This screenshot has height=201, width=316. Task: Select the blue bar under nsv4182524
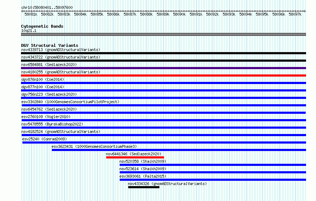pyautogui.click(x=164, y=135)
